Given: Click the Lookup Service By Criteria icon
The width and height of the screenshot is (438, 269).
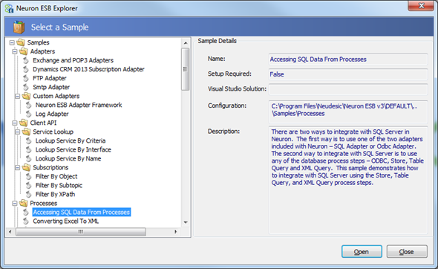Looking at the screenshot, I should [x=28, y=141].
